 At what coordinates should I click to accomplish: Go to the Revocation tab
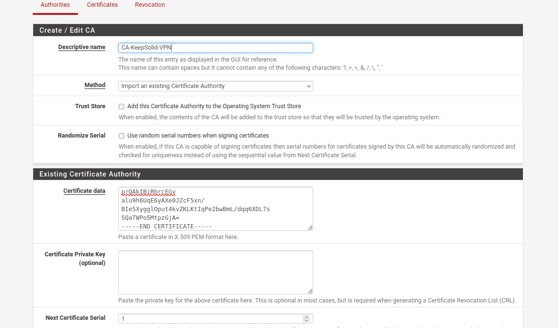pos(150,5)
